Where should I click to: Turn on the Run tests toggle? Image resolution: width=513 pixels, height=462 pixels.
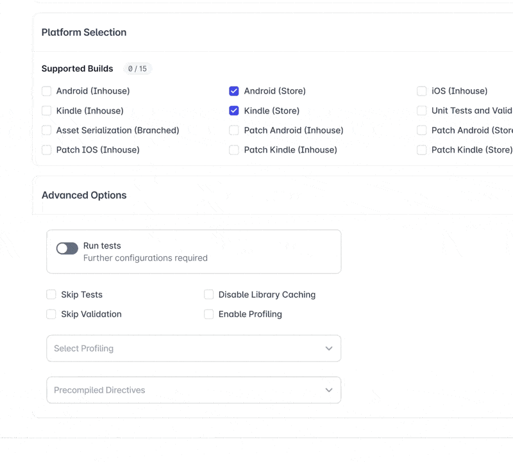tap(67, 249)
